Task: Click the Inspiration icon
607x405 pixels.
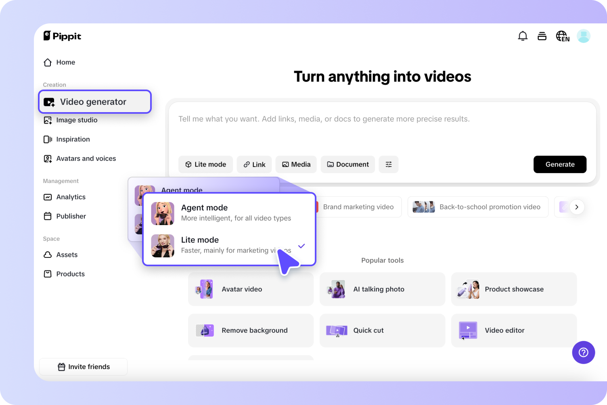Action: pos(48,139)
